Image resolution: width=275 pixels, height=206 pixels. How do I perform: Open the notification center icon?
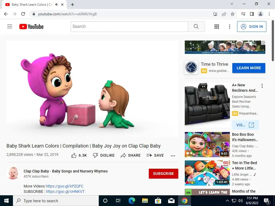[266, 201]
